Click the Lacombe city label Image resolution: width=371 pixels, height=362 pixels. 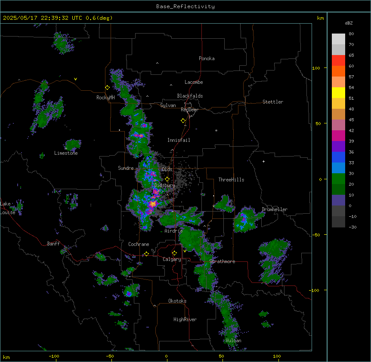pyautogui.click(x=194, y=82)
